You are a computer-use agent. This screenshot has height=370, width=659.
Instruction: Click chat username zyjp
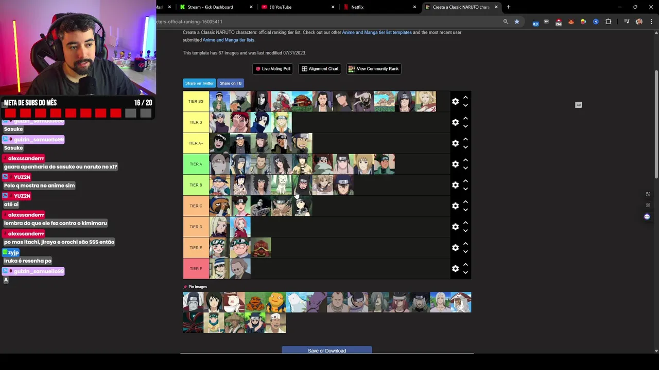click(x=13, y=253)
